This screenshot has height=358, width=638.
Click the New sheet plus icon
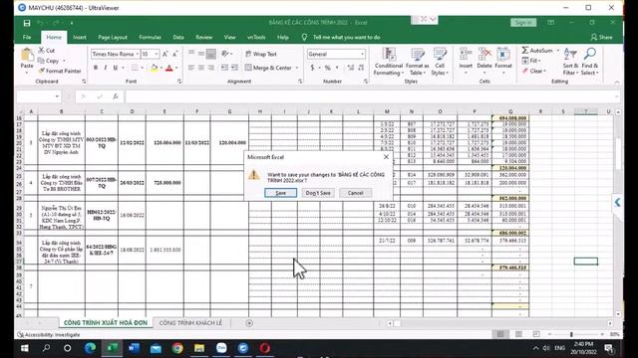point(249,323)
